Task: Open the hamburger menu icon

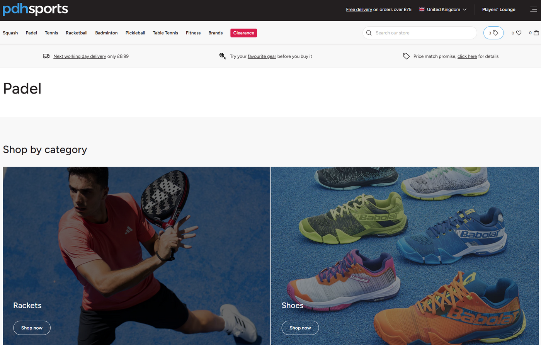Action: click(533, 9)
